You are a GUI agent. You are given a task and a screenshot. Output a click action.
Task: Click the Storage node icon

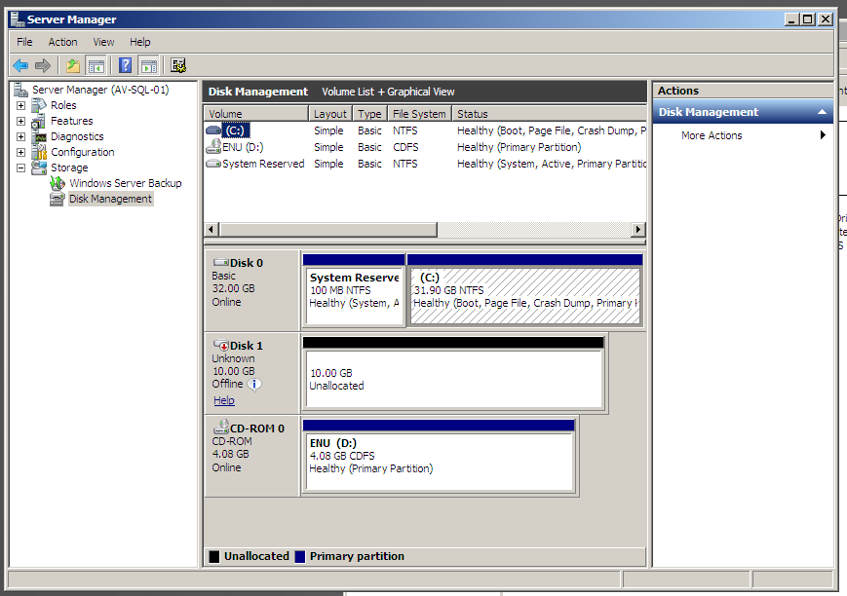pos(39,168)
